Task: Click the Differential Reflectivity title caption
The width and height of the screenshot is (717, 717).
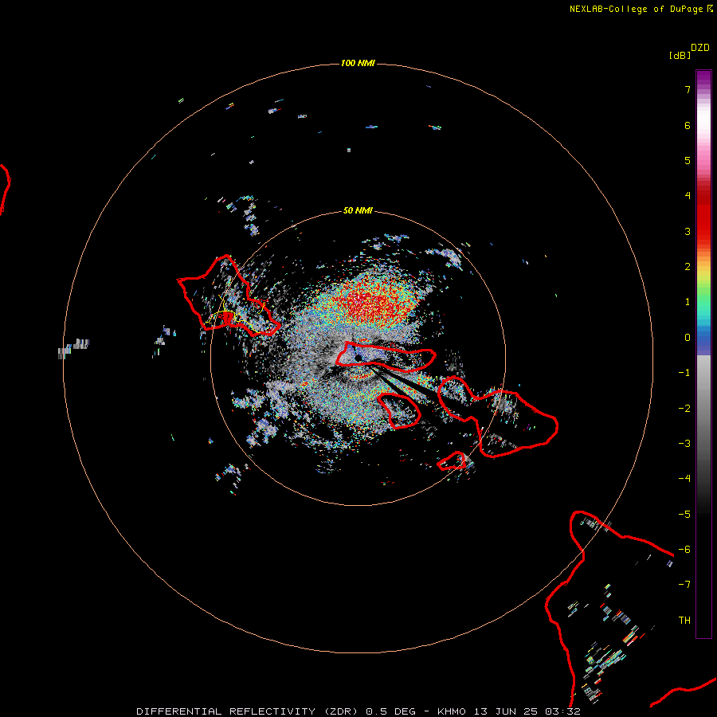Action: pyautogui.click(x=358, y=711)
